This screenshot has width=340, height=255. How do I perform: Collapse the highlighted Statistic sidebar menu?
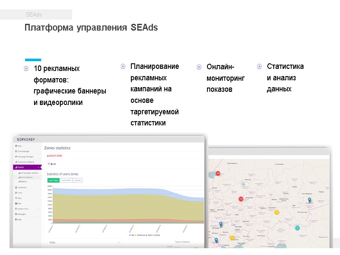(x=26, y=167)
